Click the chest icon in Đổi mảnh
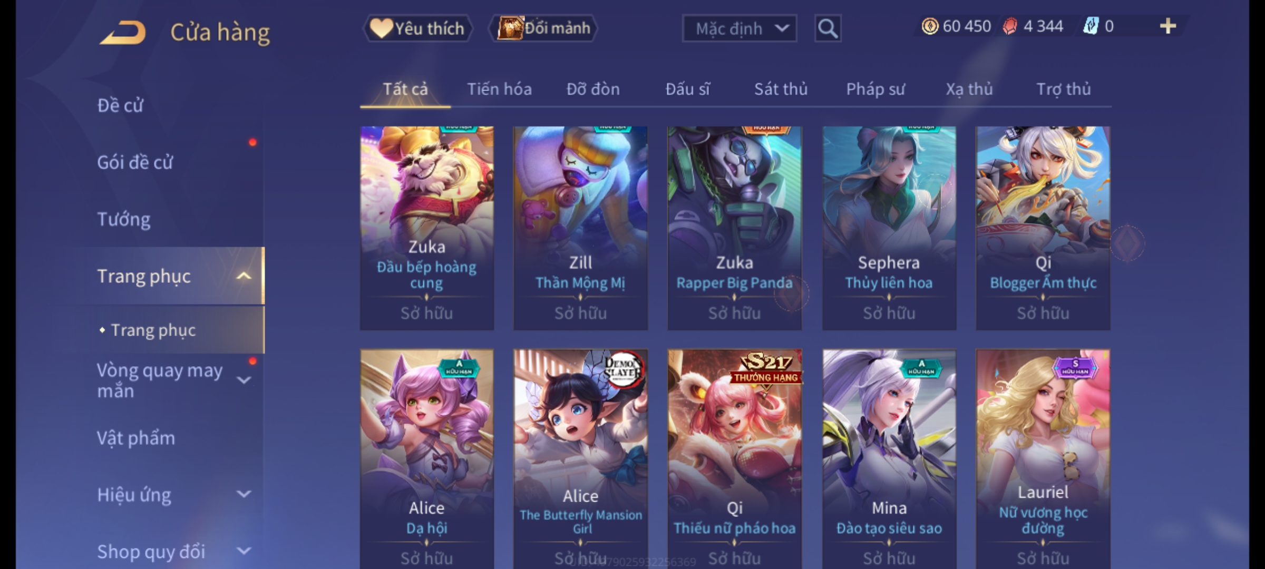 [510, 28]
